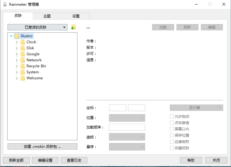Screen dimensions: 231x167
Task: Click the 帮助 button
Action: pyautogui.click(x=191, y=160)
